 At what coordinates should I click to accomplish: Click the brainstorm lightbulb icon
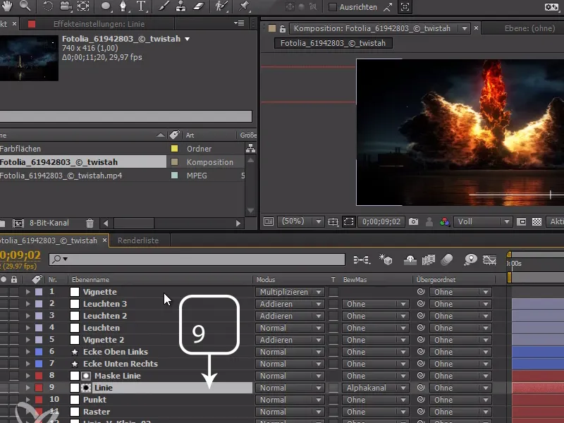(x=470, y=259)
